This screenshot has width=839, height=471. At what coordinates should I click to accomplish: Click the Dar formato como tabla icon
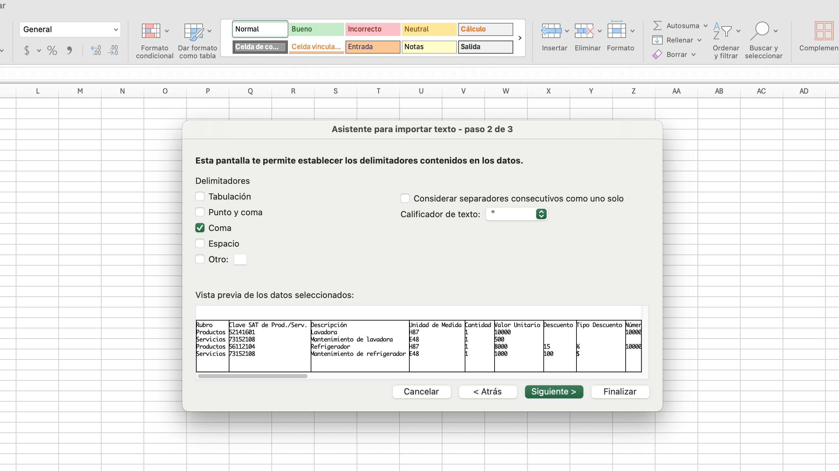(194, 32)
